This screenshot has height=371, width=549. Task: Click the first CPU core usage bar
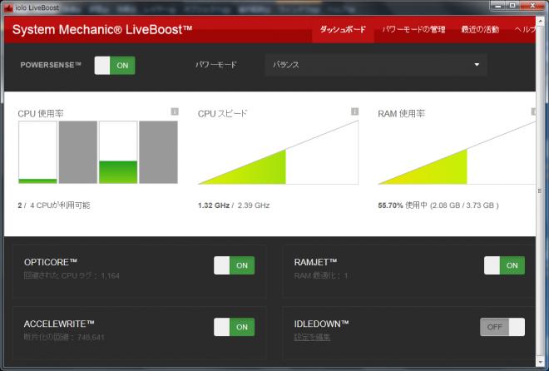point(37,152)
